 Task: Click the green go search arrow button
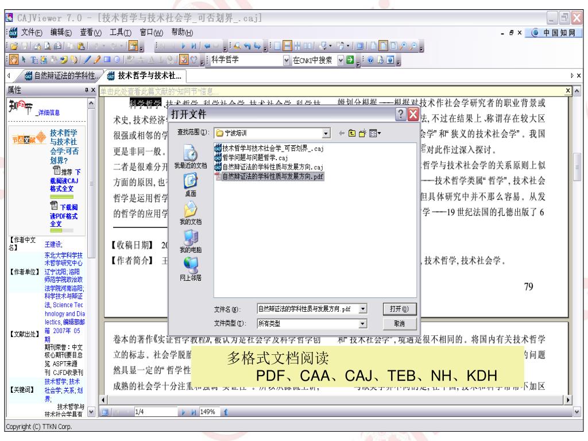click(x=350, y=60)
